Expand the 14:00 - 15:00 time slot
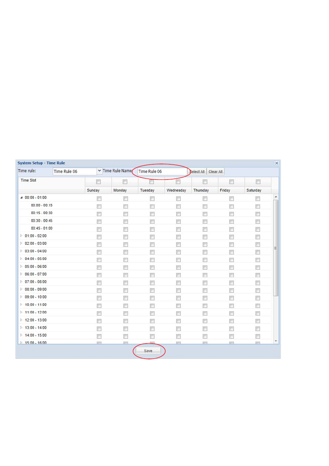This screenshot has height=466, width=329. click(x=21, y=336)
